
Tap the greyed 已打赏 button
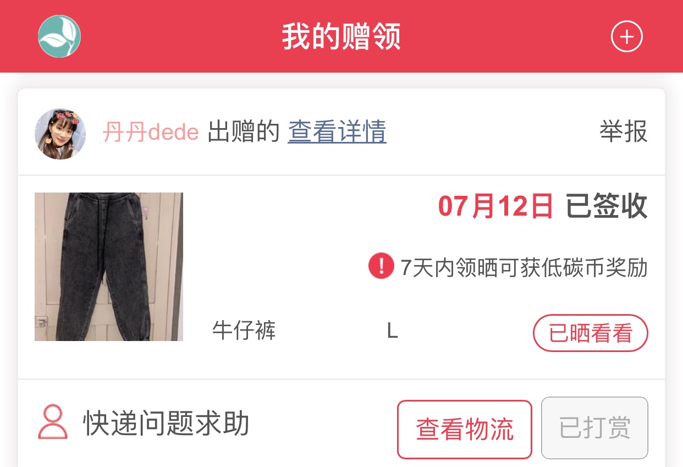(x=595, y=428)
